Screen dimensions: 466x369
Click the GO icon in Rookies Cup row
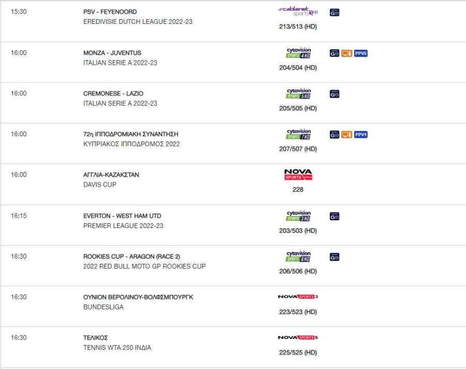(x=334, y=257)
